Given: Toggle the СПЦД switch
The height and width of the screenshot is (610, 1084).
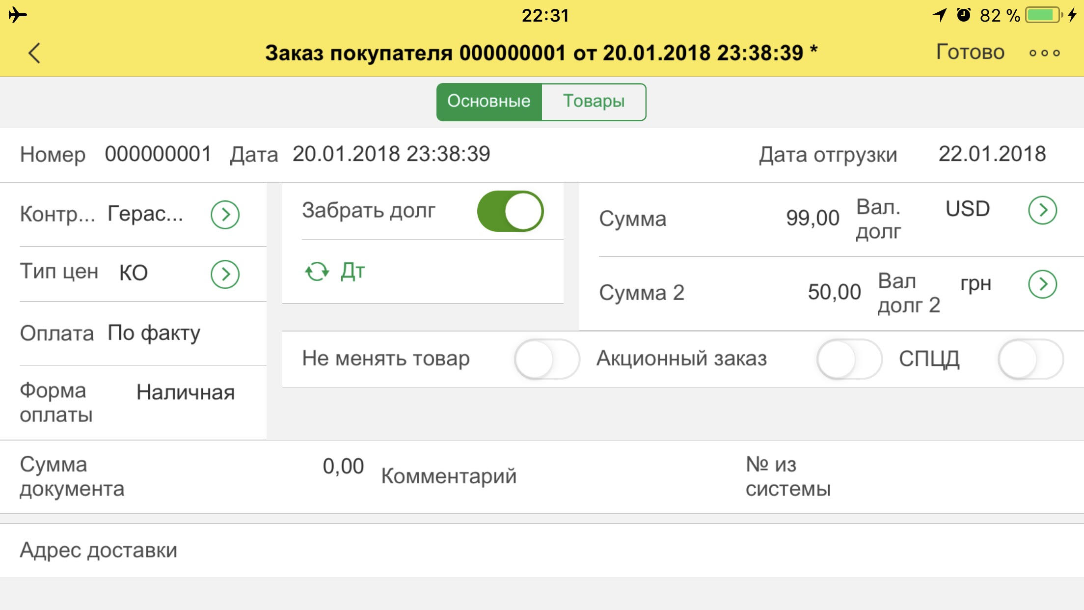Looking at the screenshot, I should point(1030,359).
